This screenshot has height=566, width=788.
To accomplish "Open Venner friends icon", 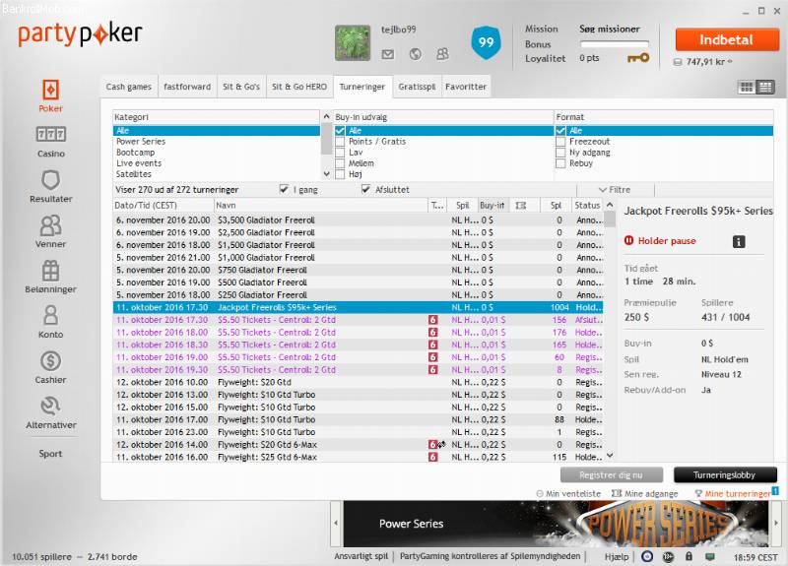I will pyautogui.click(x=50, y=225).
